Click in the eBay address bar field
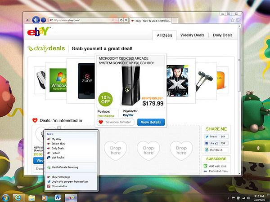The width and height of the screenshot is (270, 202). [82, 20]
